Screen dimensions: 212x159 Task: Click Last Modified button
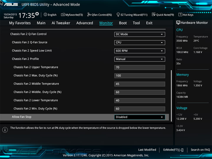pyautogui.click(x=147, y=150)
